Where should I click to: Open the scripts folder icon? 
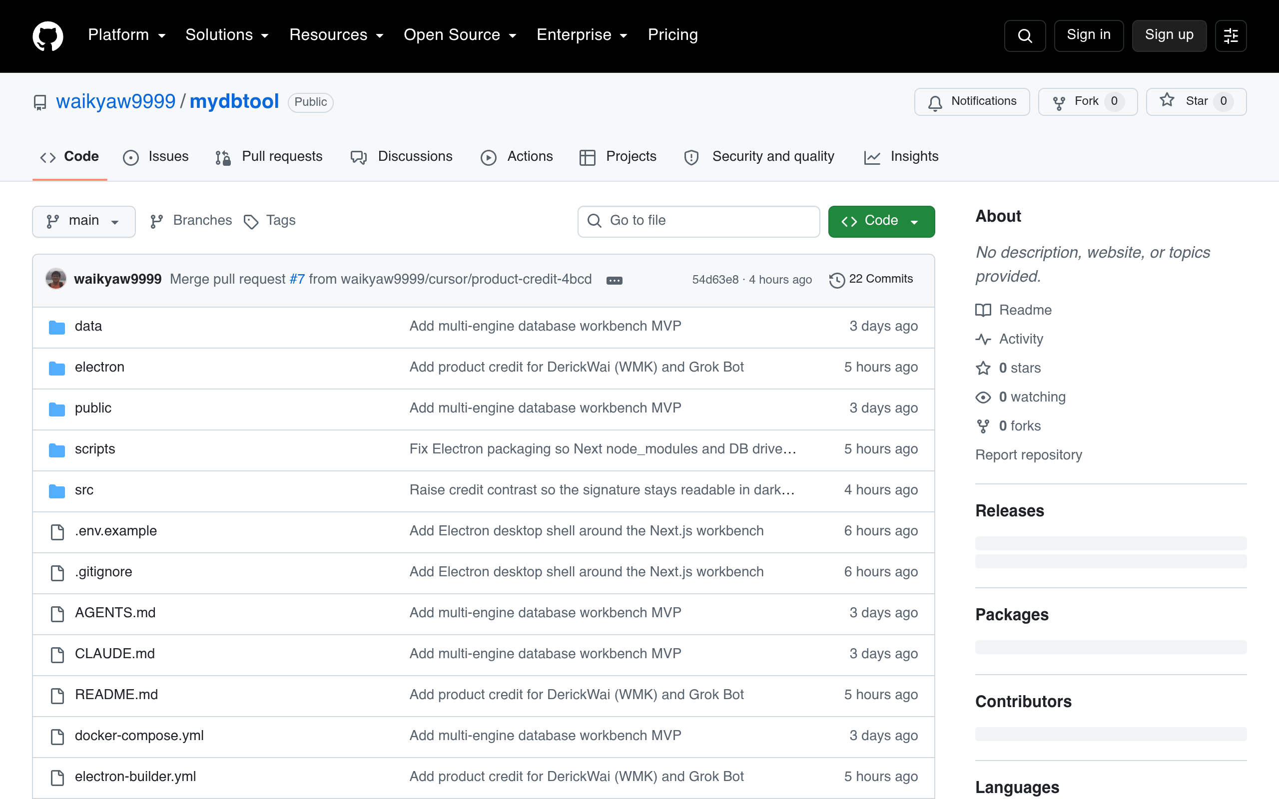[57, 450]
